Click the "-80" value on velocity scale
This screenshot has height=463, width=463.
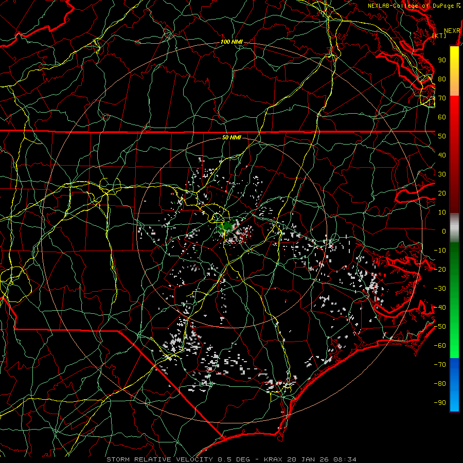pyautogui.click(x=440, y=384)
